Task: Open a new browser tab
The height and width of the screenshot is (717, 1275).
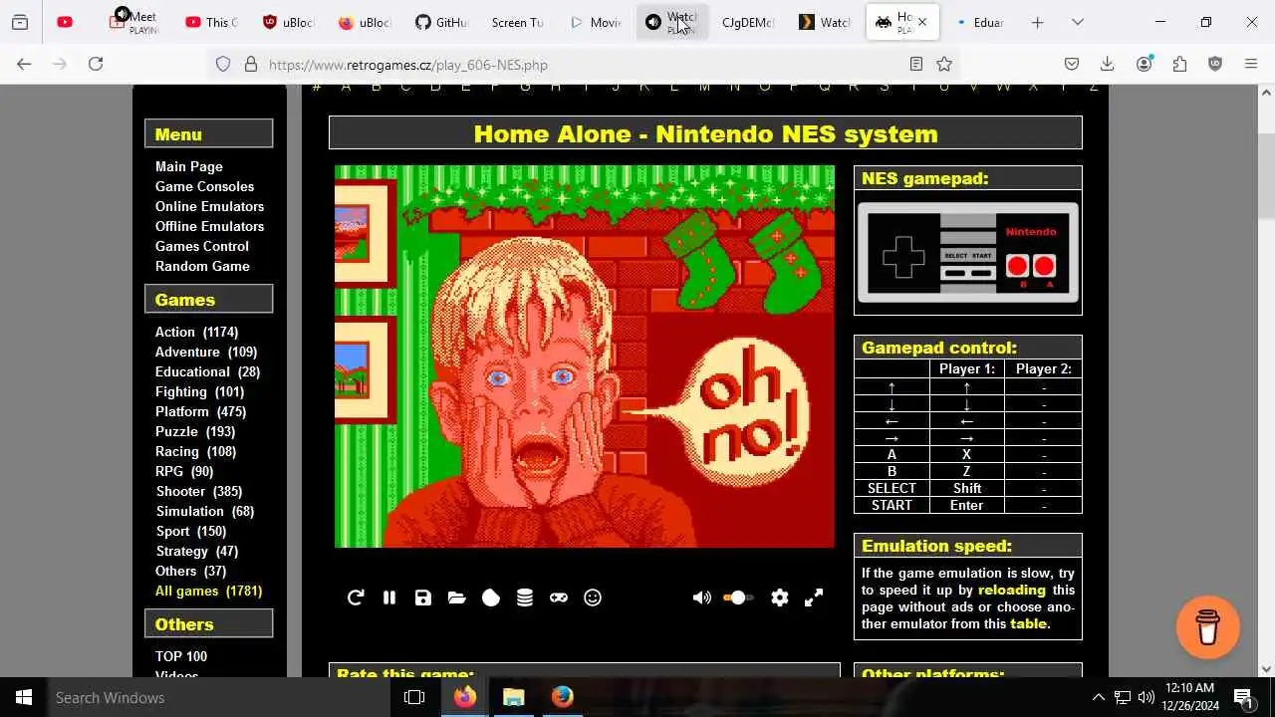Action: (1037, 22)
